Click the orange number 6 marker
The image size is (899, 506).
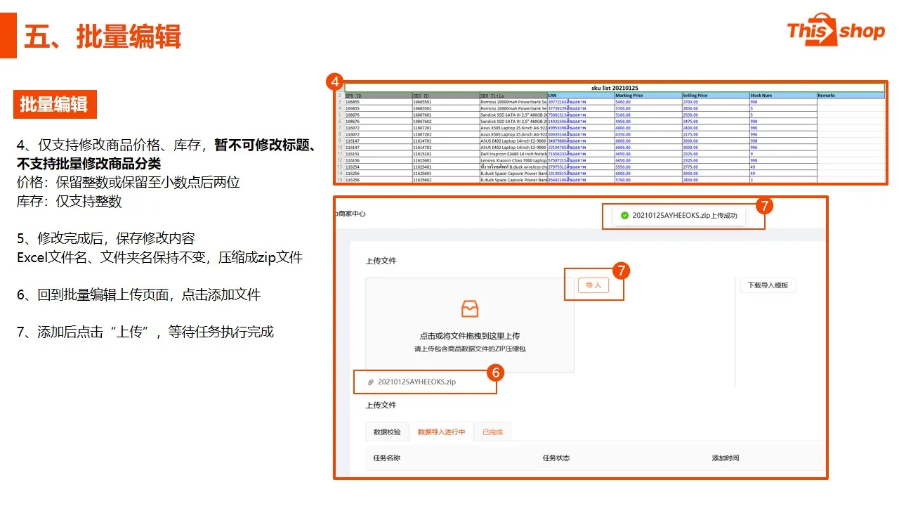(x=495, y=372)
